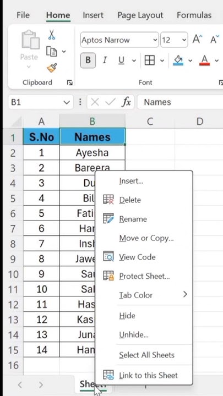
Task: Click the Insert Function fx icon
Action: coord(127,102)
